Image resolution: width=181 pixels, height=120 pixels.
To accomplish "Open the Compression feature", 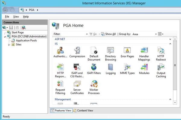I will click(77, 52).
